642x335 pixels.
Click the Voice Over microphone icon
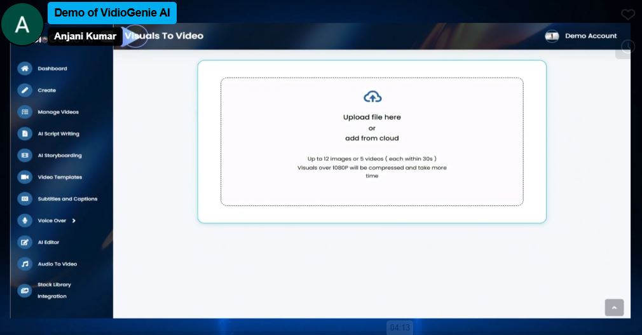pos(25,221)
